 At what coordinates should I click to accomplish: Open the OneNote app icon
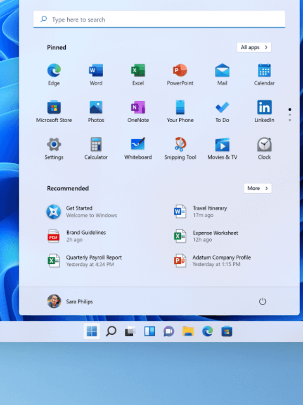[x=138, y=108]
